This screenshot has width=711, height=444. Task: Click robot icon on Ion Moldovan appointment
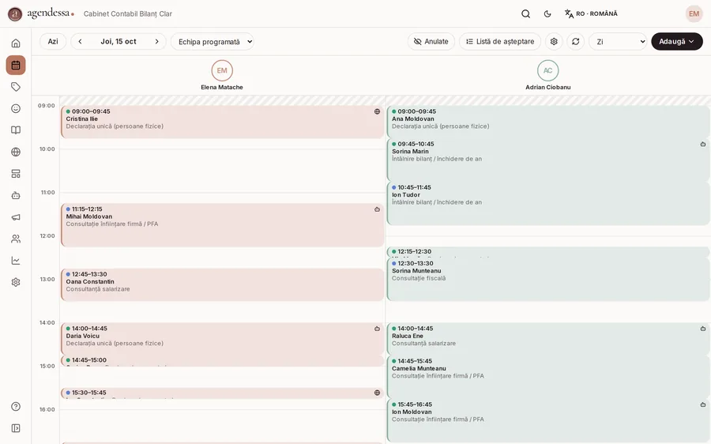[703, 404]
